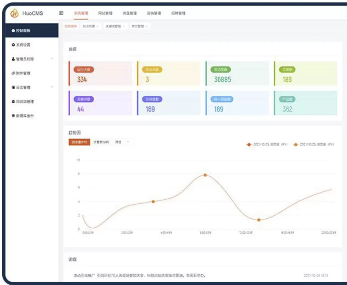Click the 控制面板 dashboard icon in sidebar
The width and height of the screenshot is (347, 285).
[x=13, y=31]
